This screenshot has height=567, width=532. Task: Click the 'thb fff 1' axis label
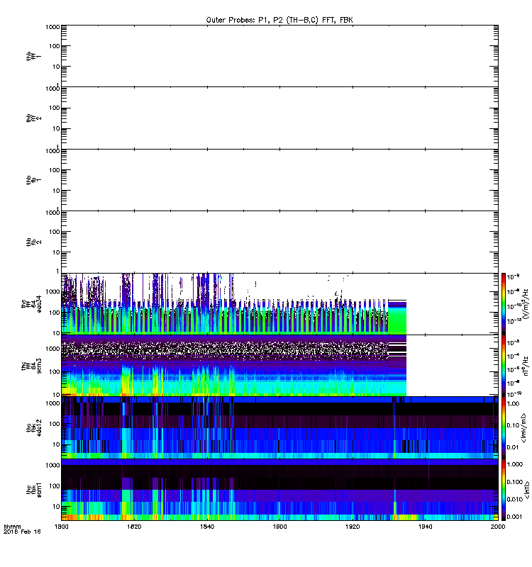click(33, 56)
